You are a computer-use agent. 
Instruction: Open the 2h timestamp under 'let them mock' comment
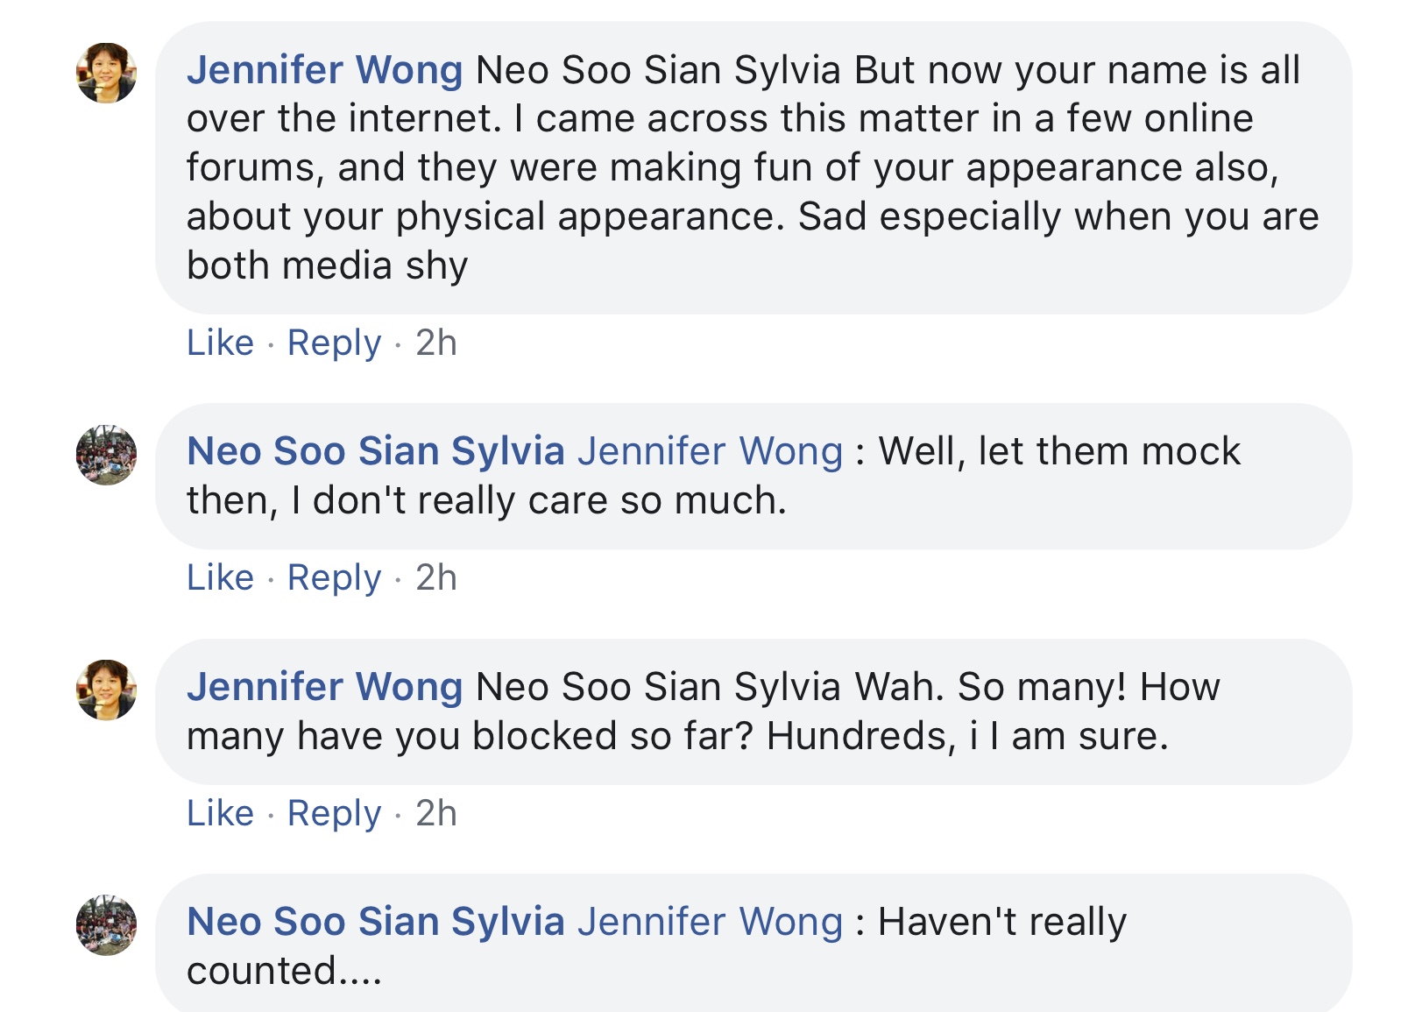pos(436,577)
